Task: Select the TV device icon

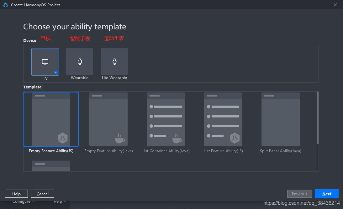Action: point(45,62)
